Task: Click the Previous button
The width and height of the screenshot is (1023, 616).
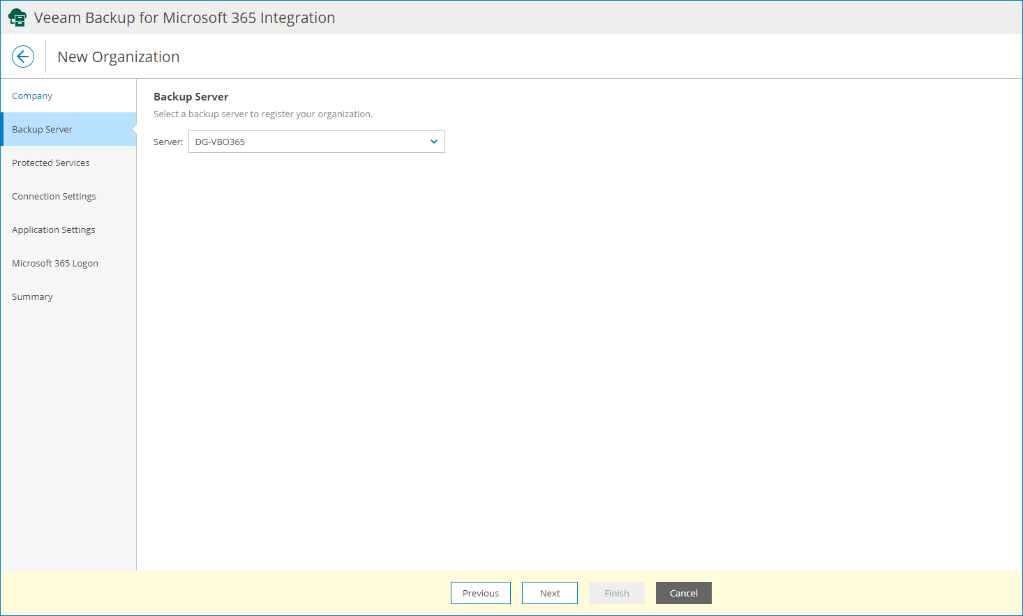Action: point(480,593)
